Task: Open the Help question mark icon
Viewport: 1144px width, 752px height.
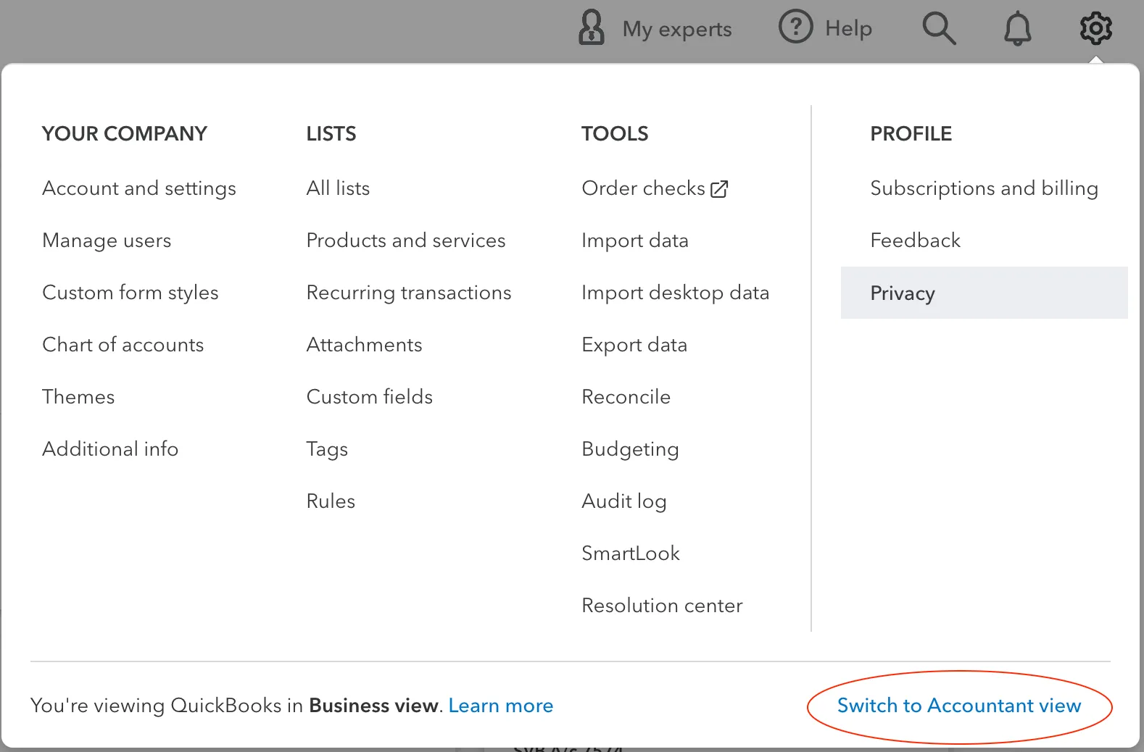Action: pos(796,28)
